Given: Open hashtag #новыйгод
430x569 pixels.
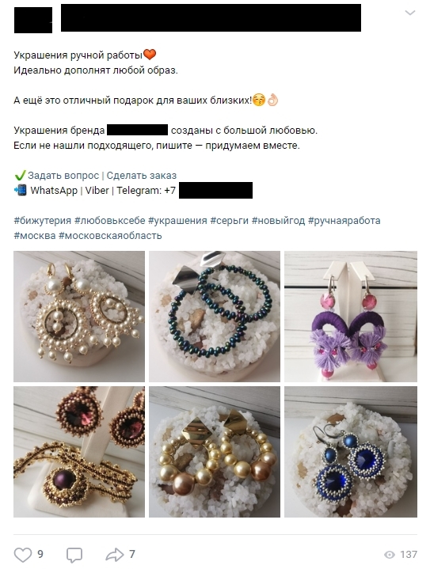Looking at the screenshot, I should (x=278, y=221).
